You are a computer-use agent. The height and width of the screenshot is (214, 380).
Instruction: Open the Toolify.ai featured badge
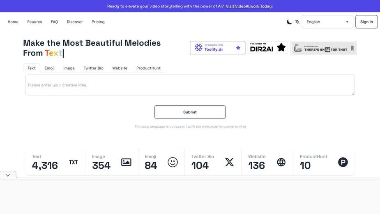(217, 48)
